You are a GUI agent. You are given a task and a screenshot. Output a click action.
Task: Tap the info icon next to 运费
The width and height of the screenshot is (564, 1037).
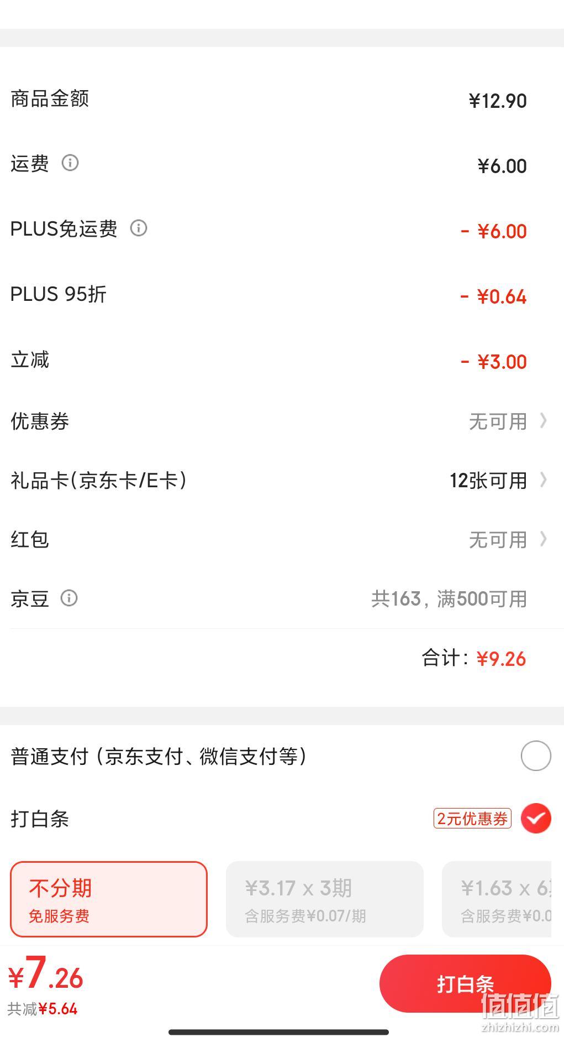click(x=70, y=163)
